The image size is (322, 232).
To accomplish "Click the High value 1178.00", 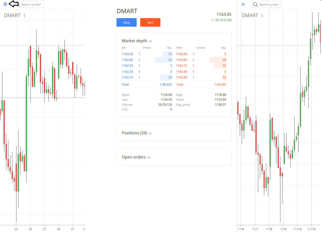I will click(221, 95).
